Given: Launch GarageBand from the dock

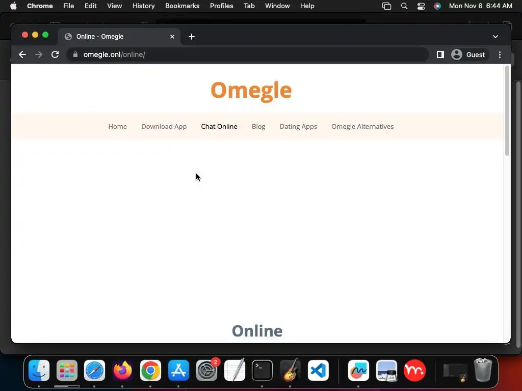Looking at the screenshot, I should pos(290,371).
